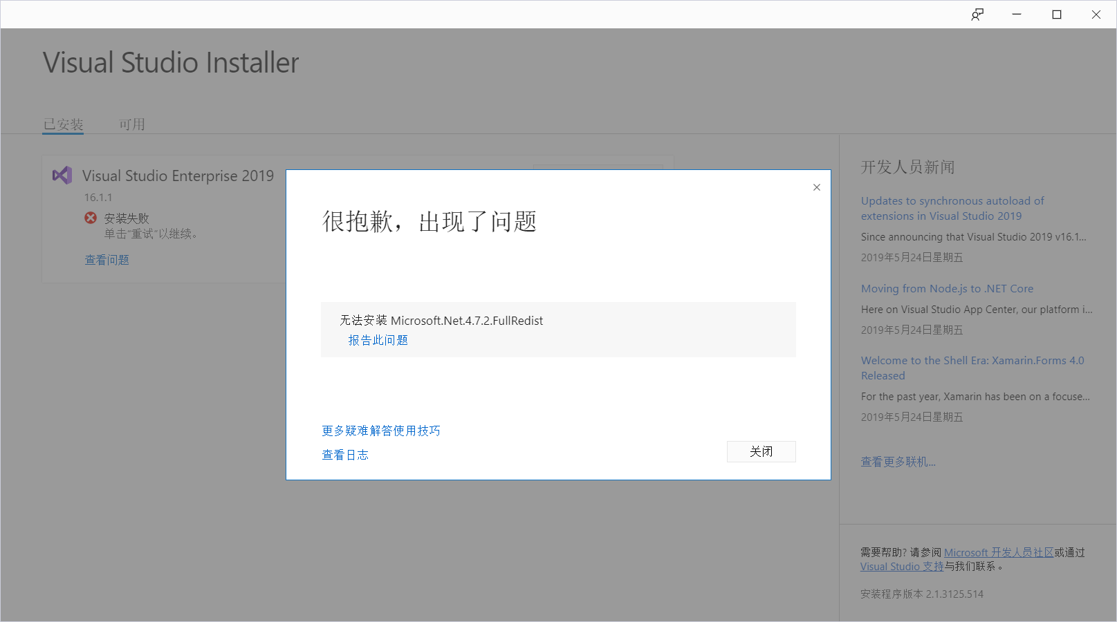Image resolution: width=1117 pixels, height=622 pixels.
Task: Click the Visual Studio Installer title
Action: pyautogui.click(x=171, y=63)
